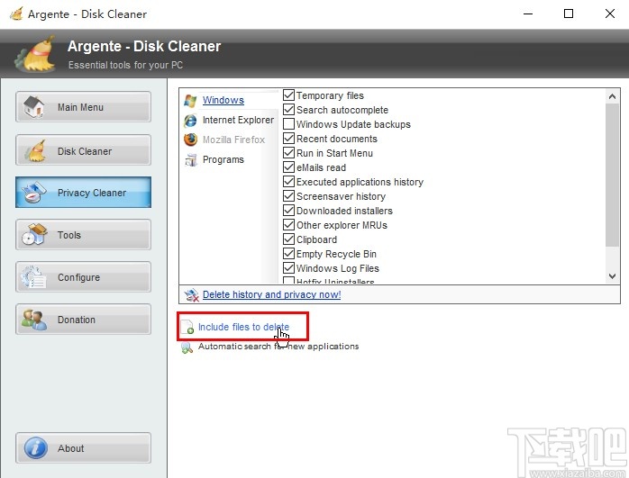Click the broom logo in the header banner
The height and width of the screenshot is (478, 629).
(x=35, y=54)
